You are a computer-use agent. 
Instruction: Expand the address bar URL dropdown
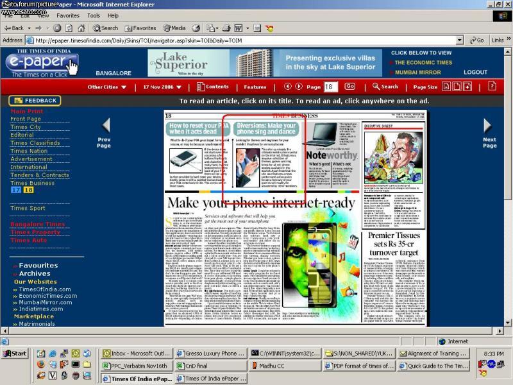(458, 40)
